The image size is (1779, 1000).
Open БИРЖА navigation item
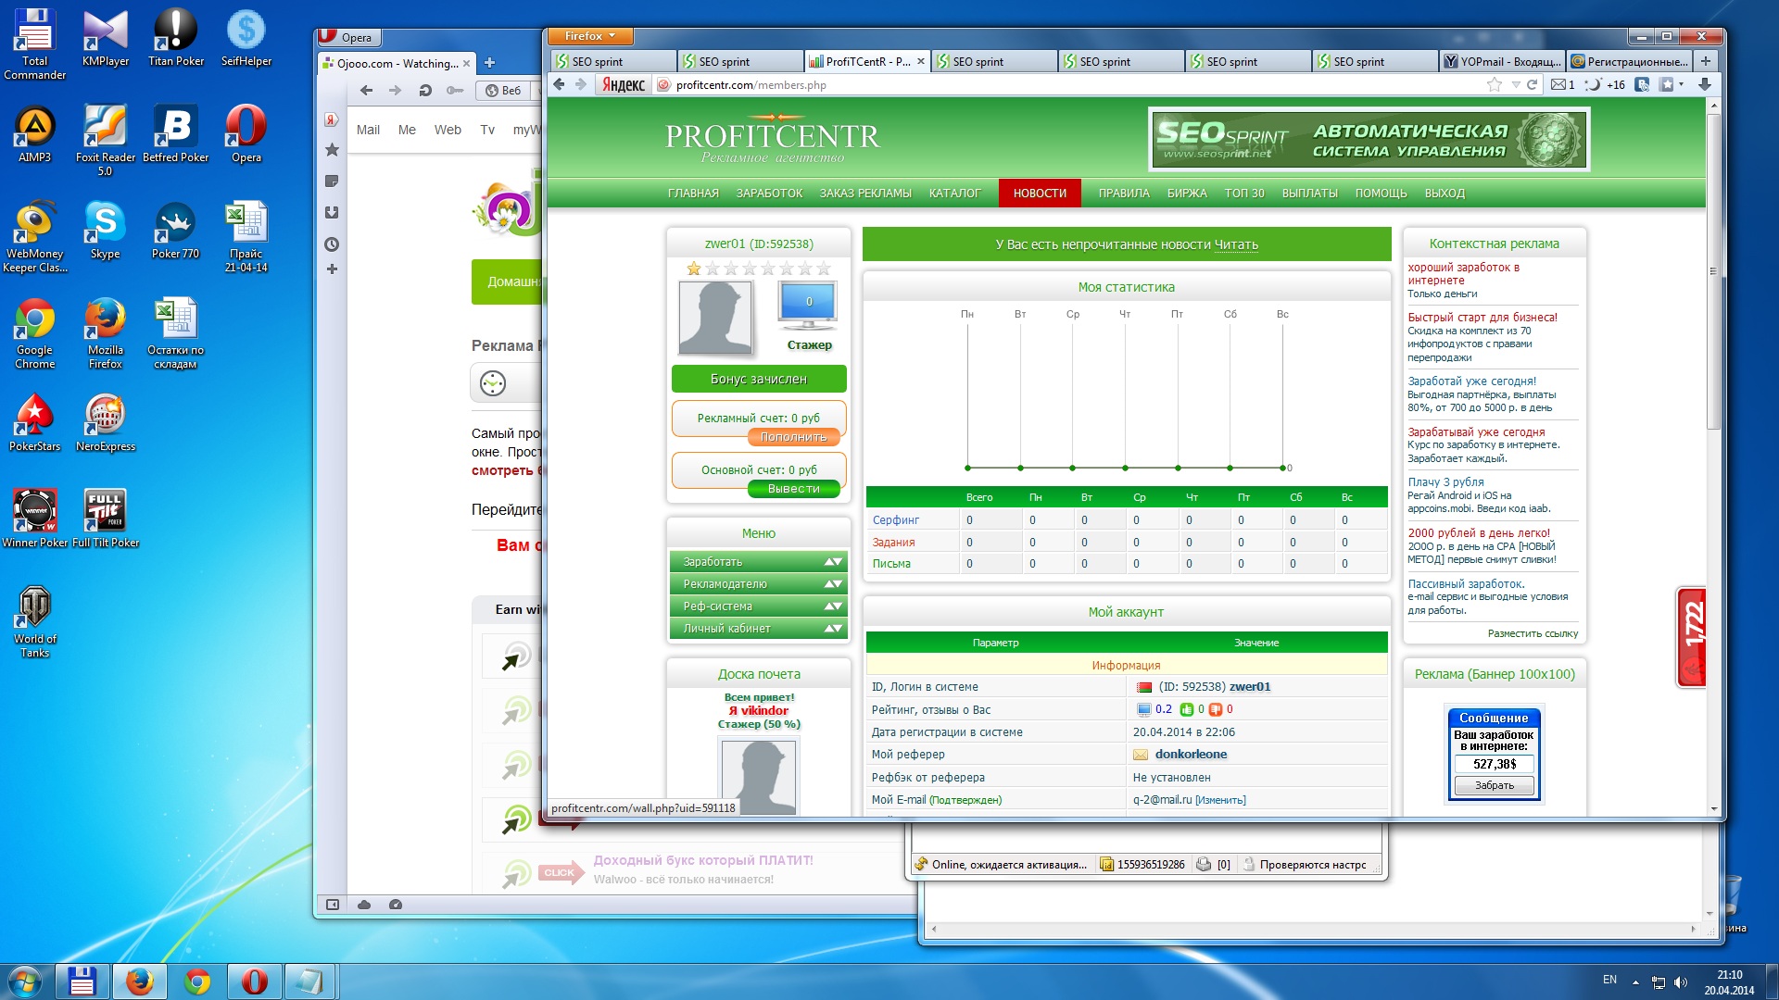1187,194
